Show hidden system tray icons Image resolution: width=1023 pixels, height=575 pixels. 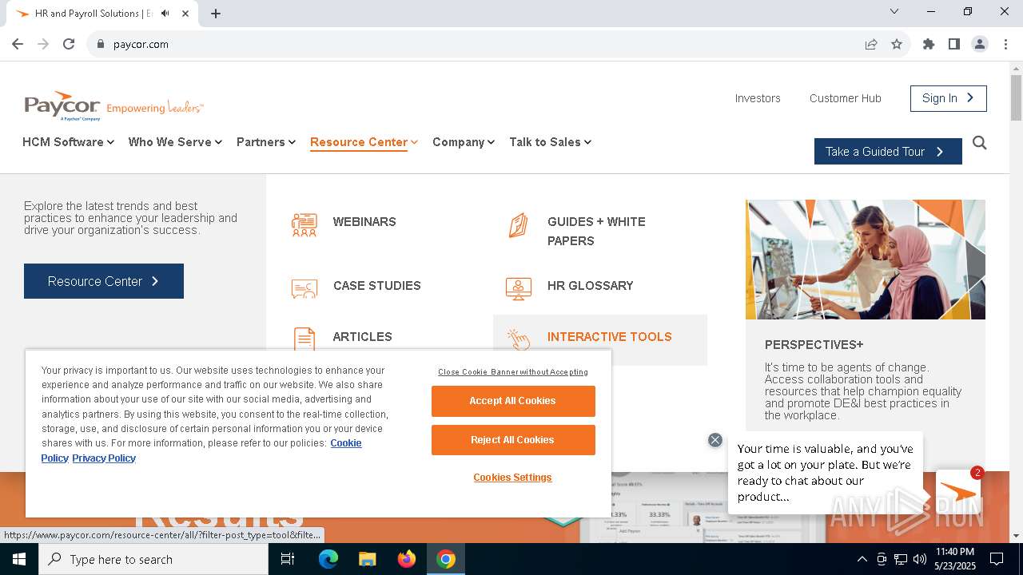[862, 559]
